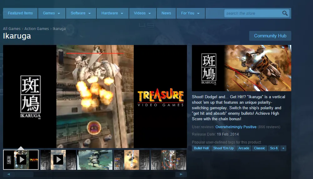Image resolution: width=313 pixels, height=179 pixels.
Task: Open the Community Hub
Action: pyautogui.click(x=270, y=36)
